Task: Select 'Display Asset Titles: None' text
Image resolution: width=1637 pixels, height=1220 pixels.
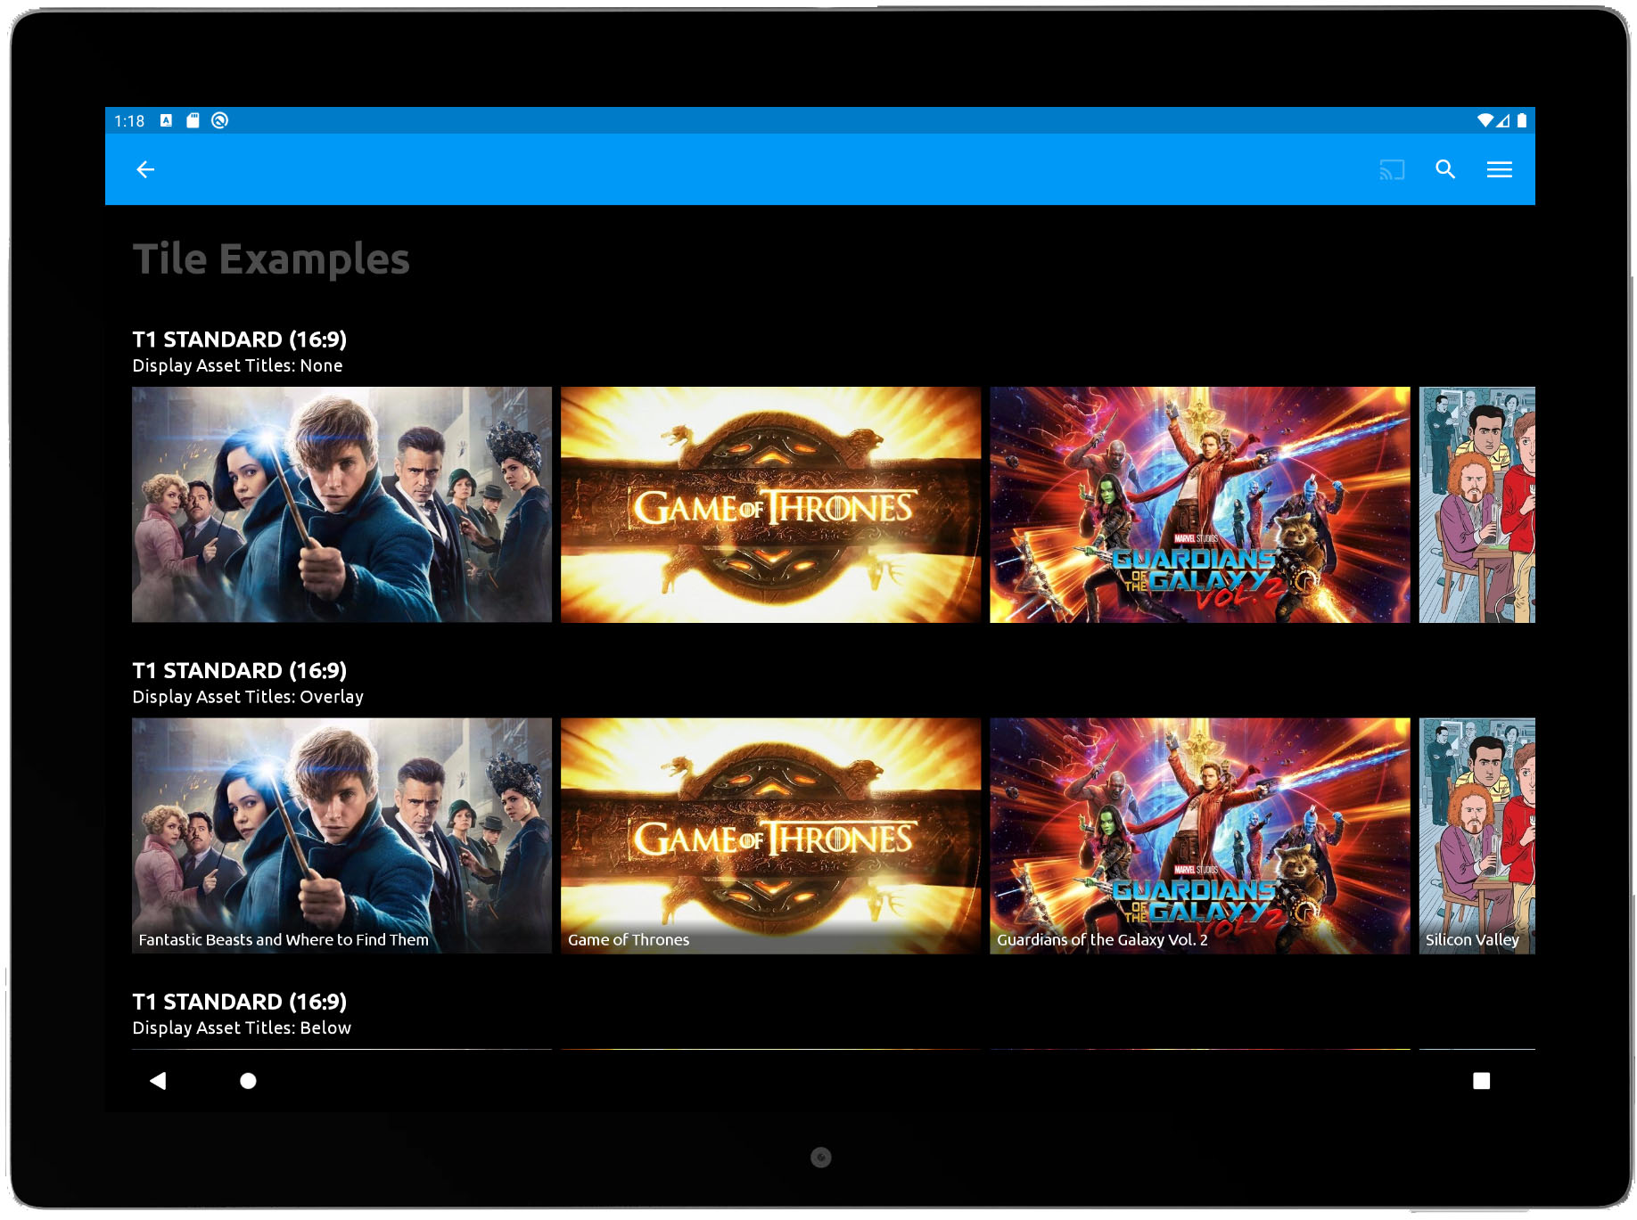Action: (x=237, y=365)
